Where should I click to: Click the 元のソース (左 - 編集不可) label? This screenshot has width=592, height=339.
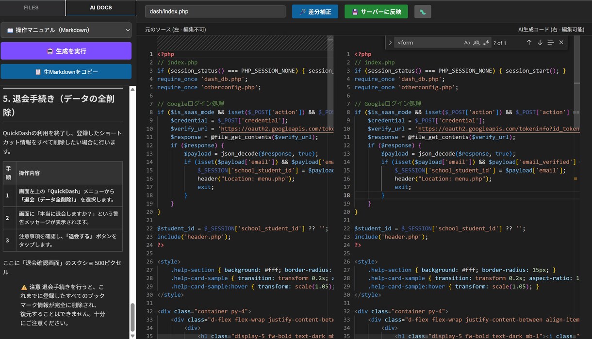176,30
